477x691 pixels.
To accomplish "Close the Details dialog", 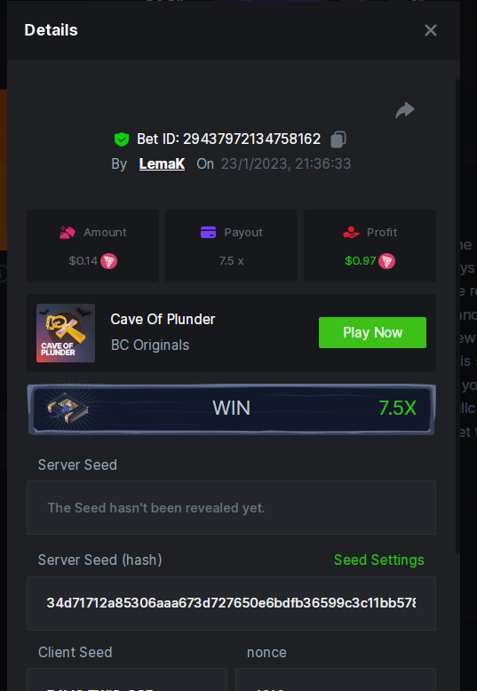I will pyautogui.click(x=430, y=30).
